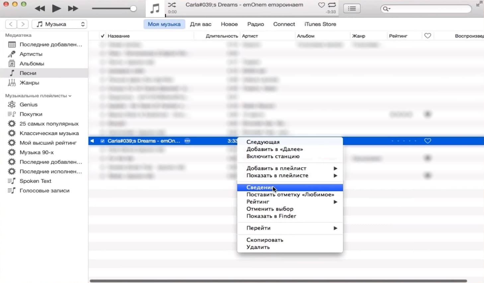Choose Следующая in the context menu
Screen dimensions: 484x283
point(290,142)
